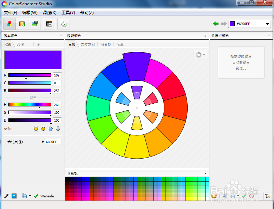Pick a screen color with the eyedropper
274x209 pixels.
tap(6, 196)
